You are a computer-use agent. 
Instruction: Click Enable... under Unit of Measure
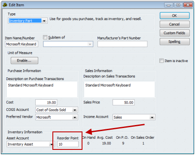(24, 60)
